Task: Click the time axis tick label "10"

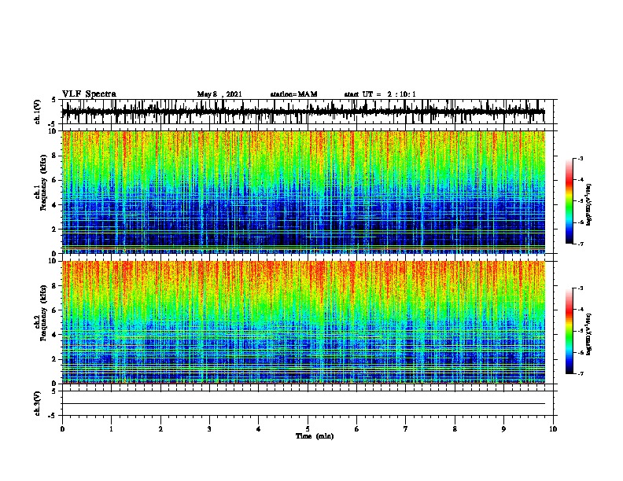Action: pos(553,429)
